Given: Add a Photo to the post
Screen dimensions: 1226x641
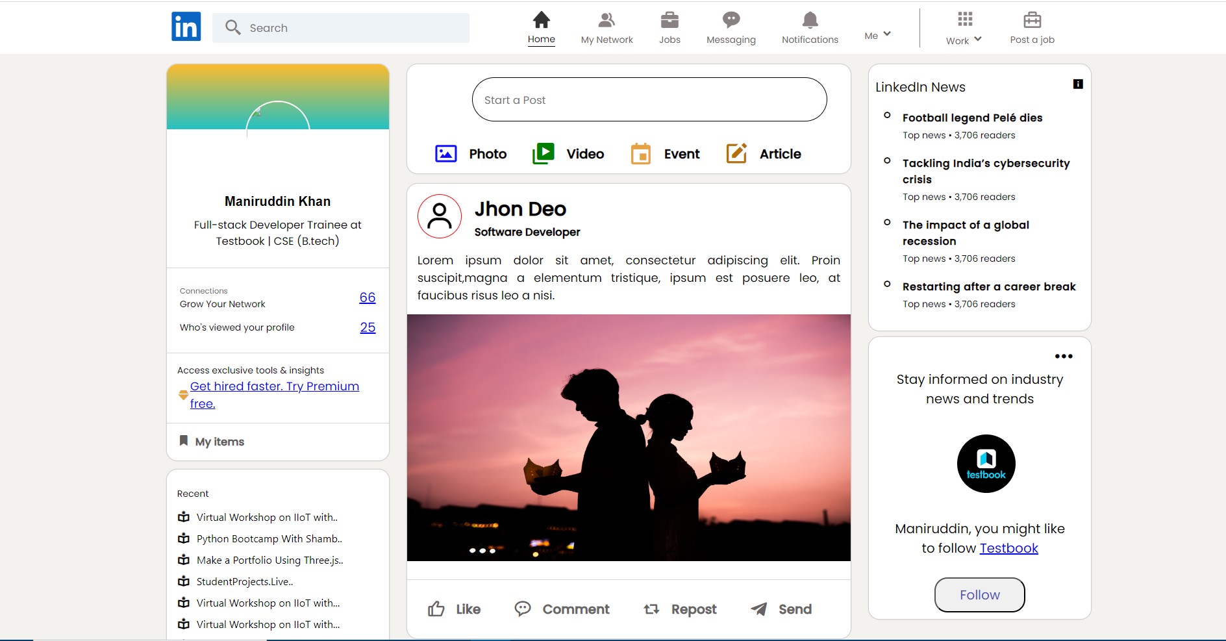Looking at the screenshot, I should tap(446, 154).
